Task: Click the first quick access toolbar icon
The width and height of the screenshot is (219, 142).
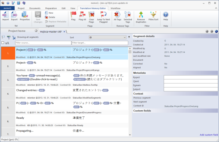Action: click(x=3, y=3)
